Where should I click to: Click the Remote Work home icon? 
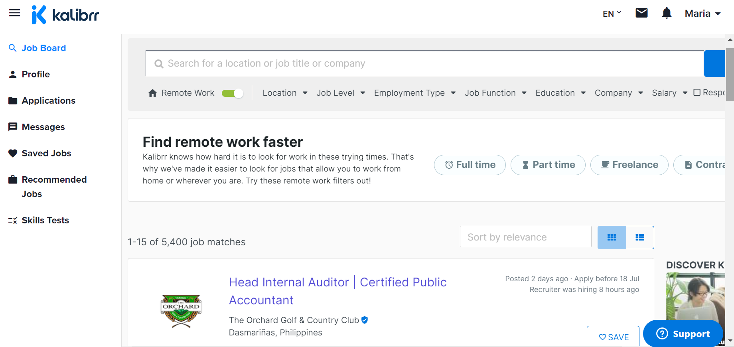[x=152, y=93]
